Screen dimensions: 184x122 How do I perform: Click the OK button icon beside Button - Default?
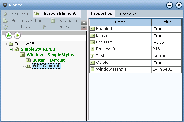point(28,60)
